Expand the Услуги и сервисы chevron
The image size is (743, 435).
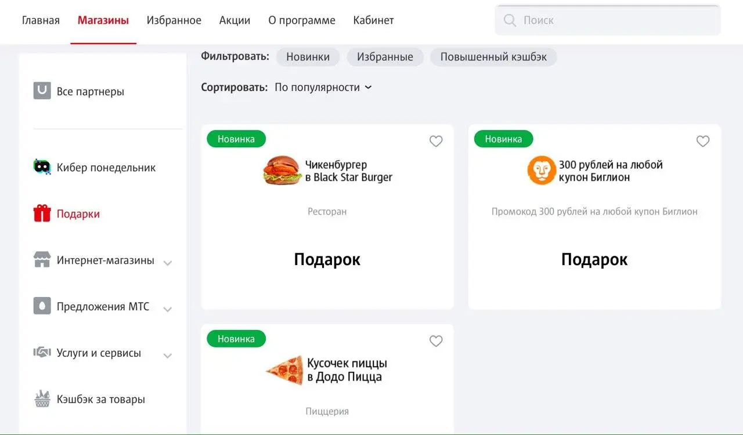pyautogui.click(x=168, y=356)
